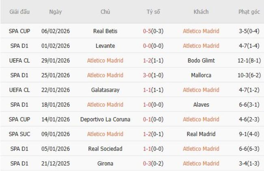Select Bodo Glimt away team

(x=201, y=60)
